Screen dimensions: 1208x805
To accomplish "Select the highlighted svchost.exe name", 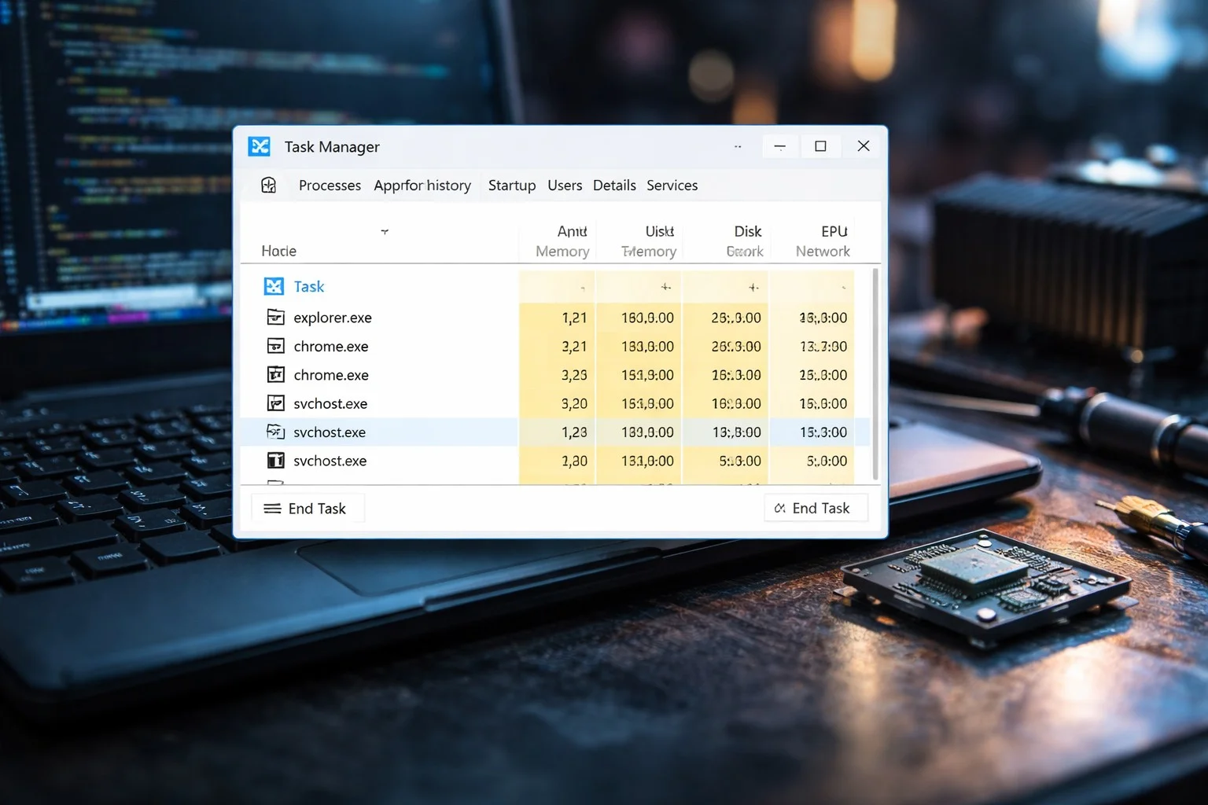I will 330,432.
